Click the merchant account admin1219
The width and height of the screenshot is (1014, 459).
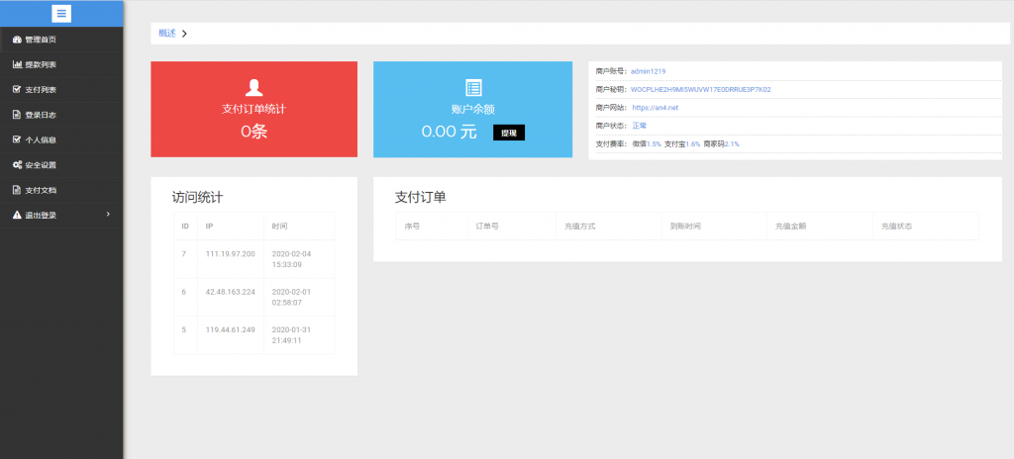(x=650, y=71)
